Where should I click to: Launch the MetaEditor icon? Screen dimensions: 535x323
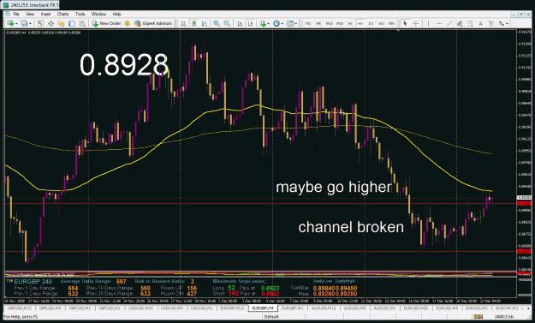click(127, 23)
